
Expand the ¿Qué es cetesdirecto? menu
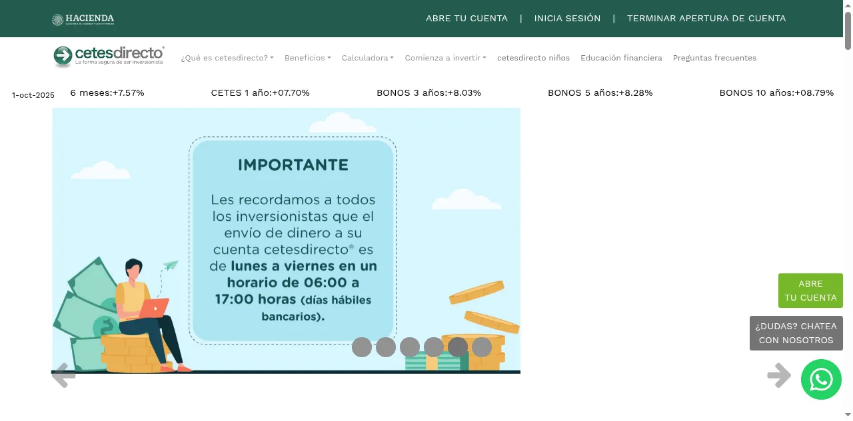click(x=227, y=58)
